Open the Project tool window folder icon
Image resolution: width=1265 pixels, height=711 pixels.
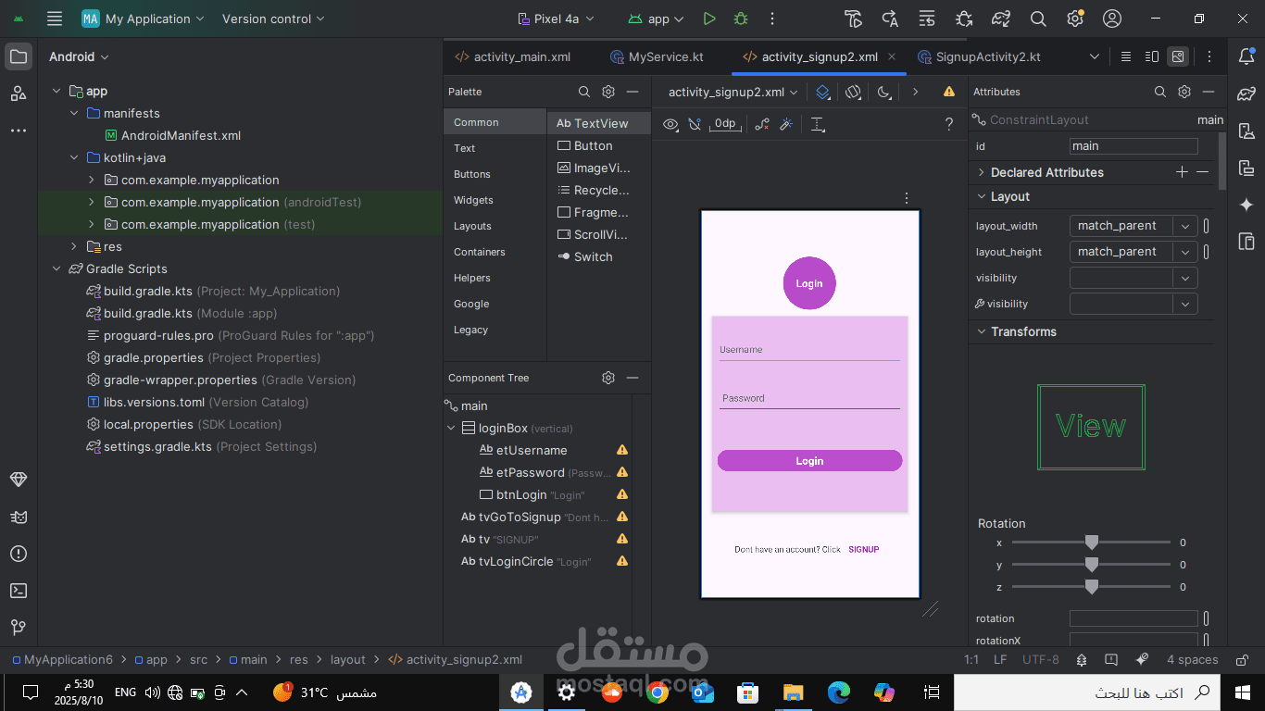pos(19,56)
